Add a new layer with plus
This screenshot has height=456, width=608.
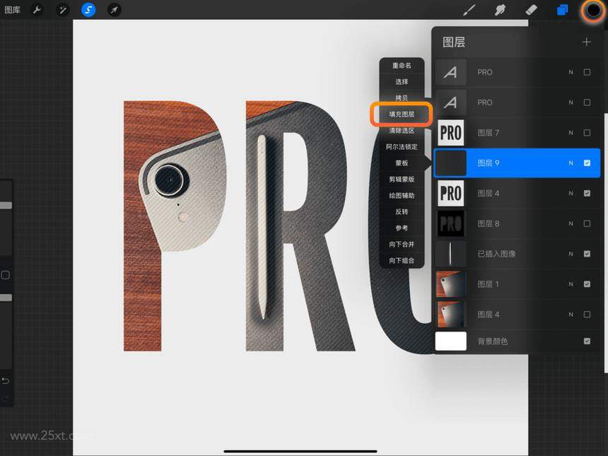tap(587, 42)
